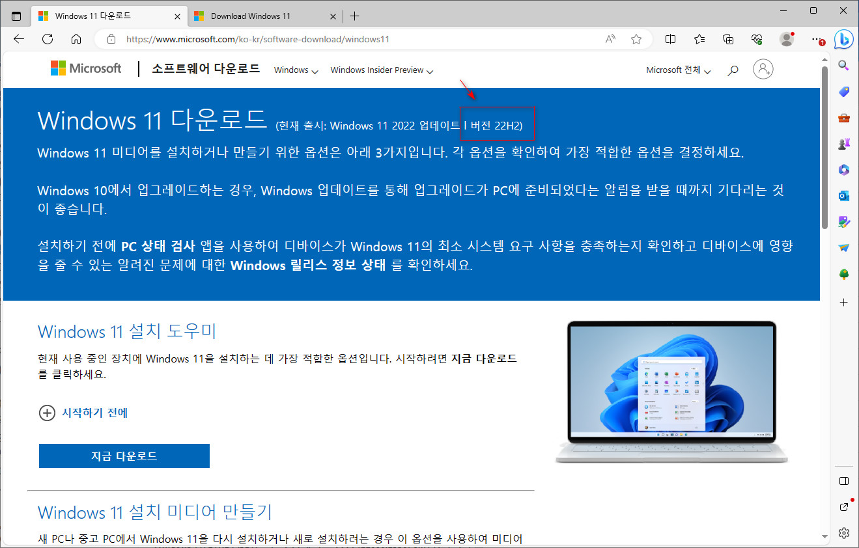Expand the Microsoft 전체 dropdown
The width and height of the screenshot is (859, 548).
pyautogui.click(x=678, y=70)
